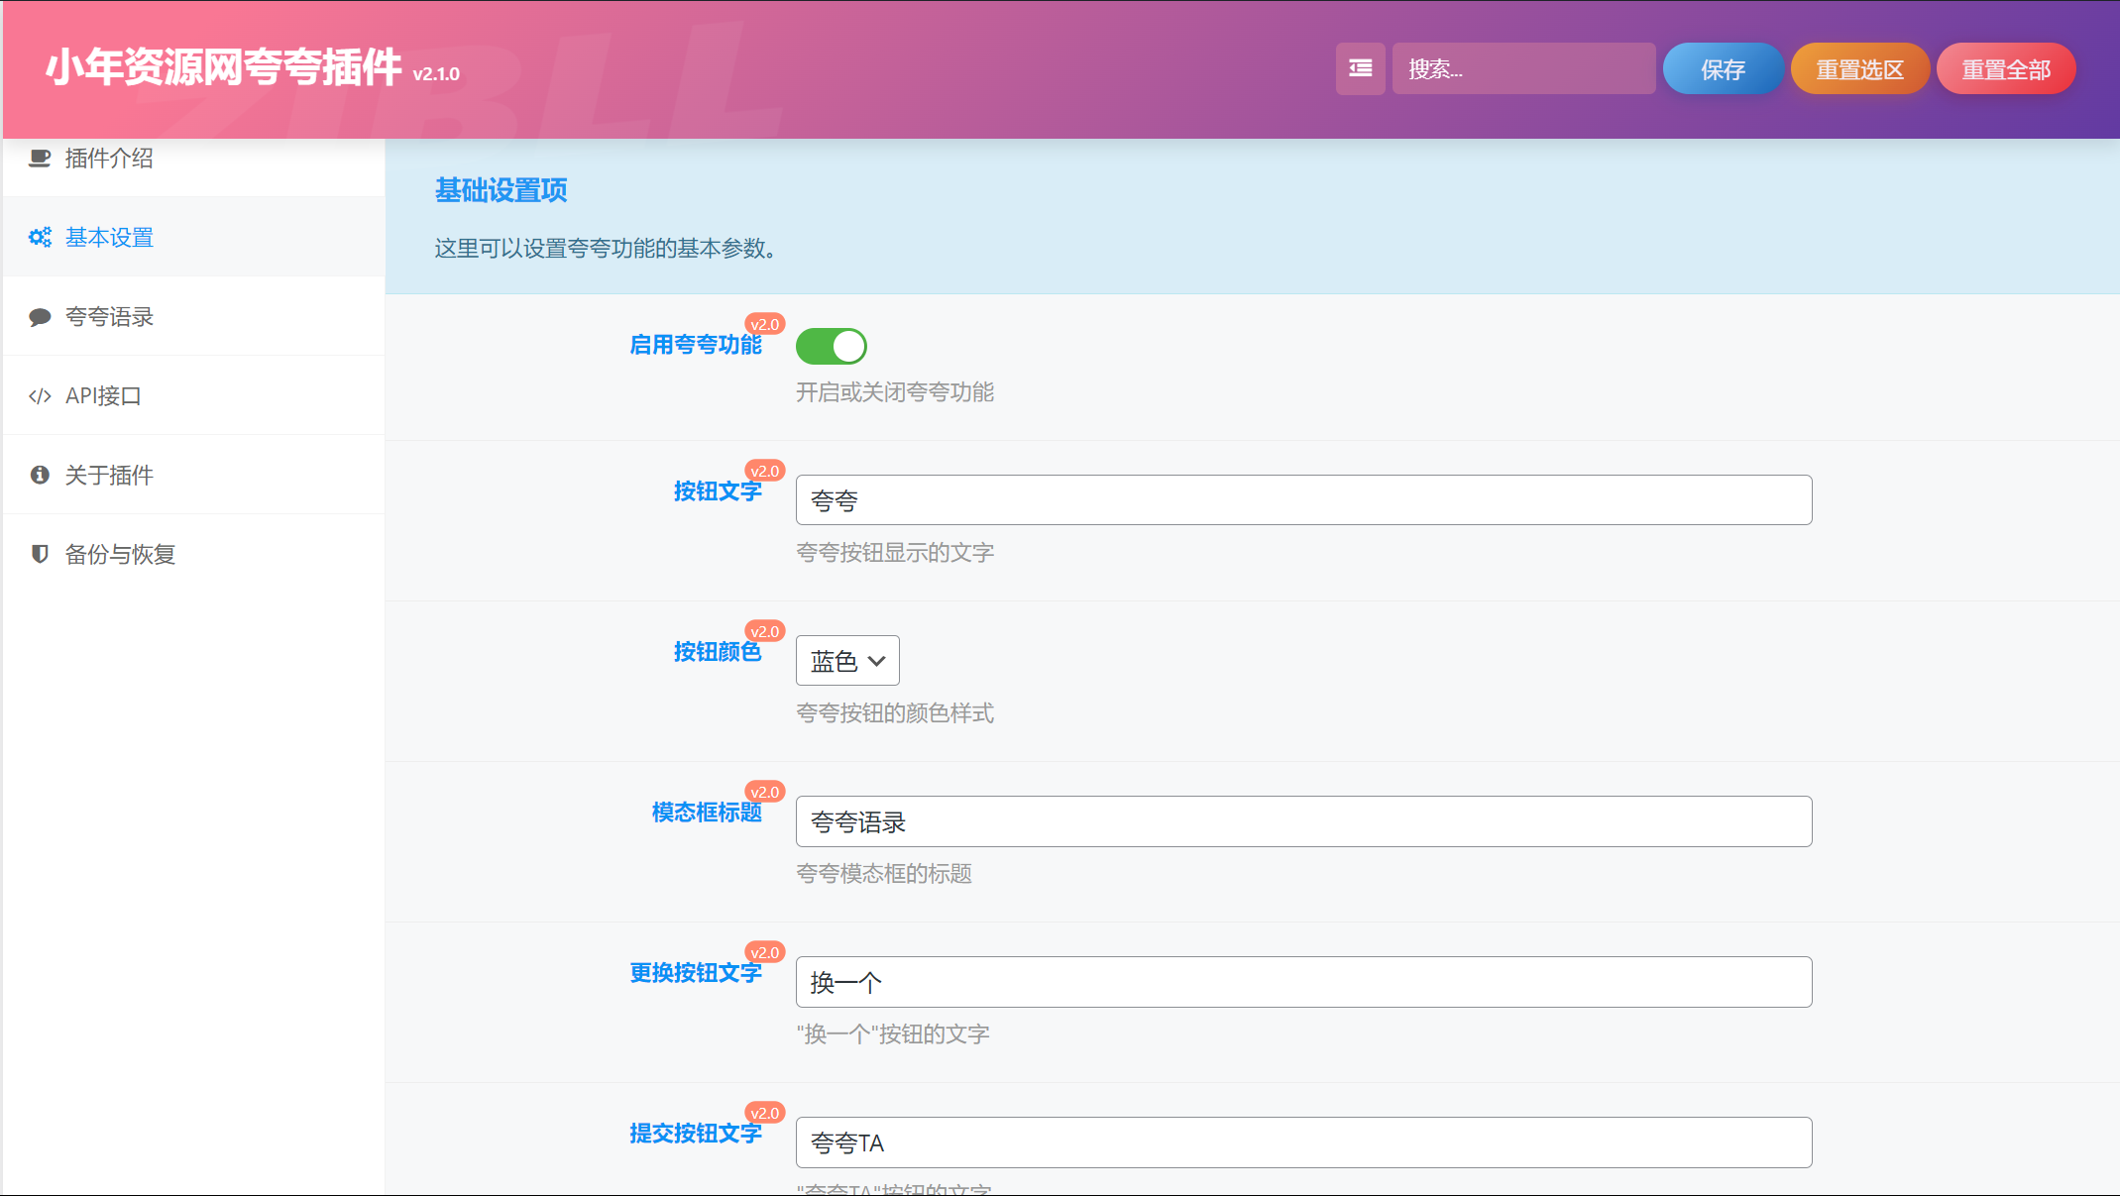Choose 蓝色 as the button color style
Viewport: 2120px width, 1196px height.
click(x=846, y=660)
